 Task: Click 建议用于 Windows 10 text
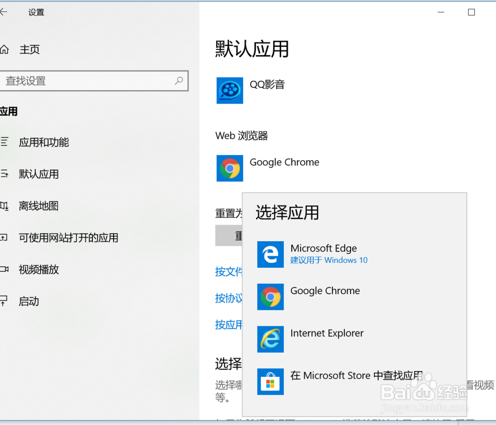(329, 260)
